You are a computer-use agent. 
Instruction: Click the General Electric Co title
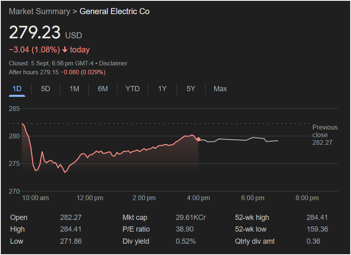click(x=114, y=11)
